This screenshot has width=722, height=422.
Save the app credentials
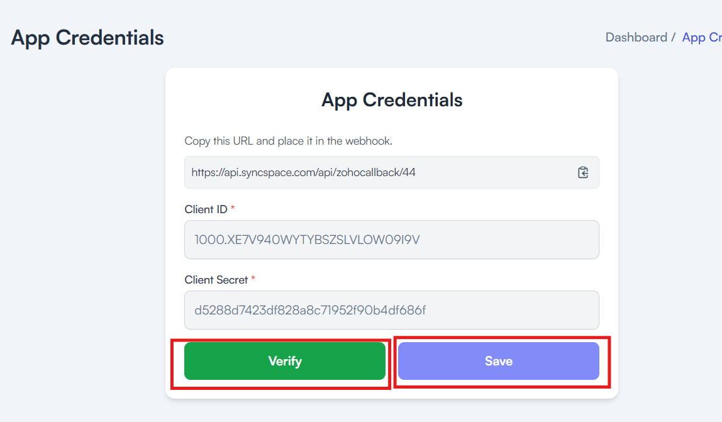(x=498, y=361)
